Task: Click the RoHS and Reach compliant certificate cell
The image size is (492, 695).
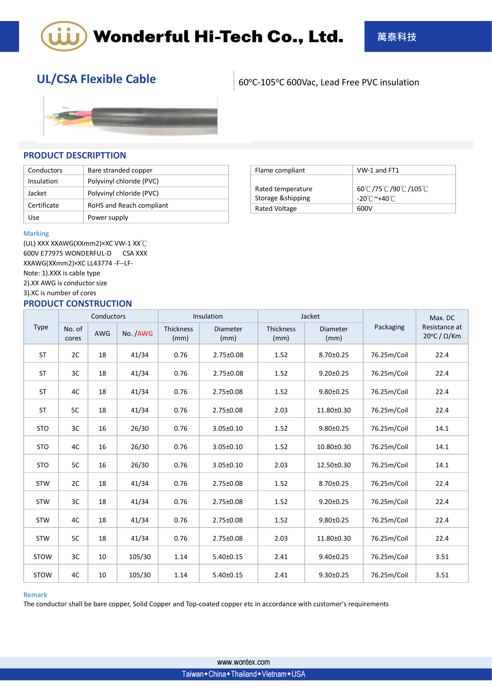Action: pyautogui.click(x=128, y=205)
